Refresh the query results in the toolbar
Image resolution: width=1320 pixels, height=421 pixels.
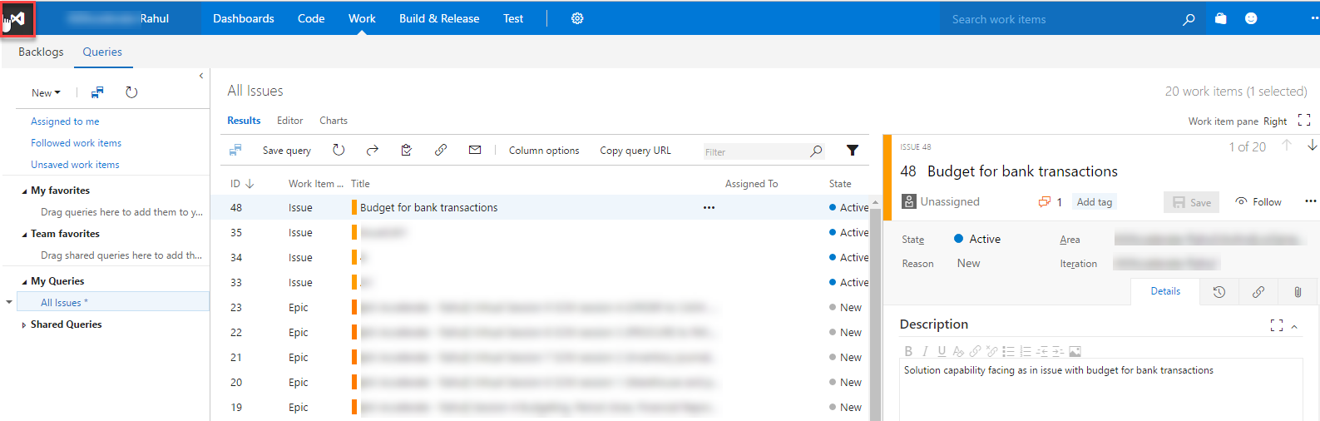coord(339,151)
